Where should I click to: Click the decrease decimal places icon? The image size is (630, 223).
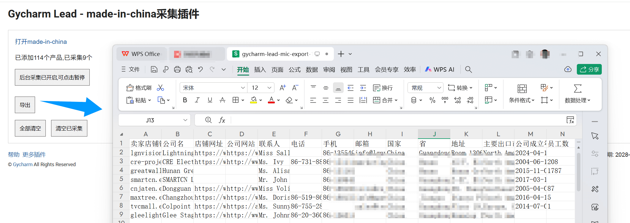point(470,100)
